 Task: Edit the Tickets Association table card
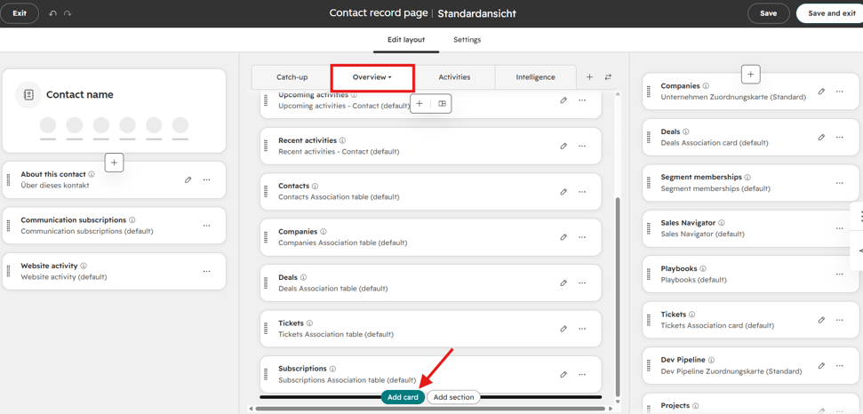tap(563, 329)
